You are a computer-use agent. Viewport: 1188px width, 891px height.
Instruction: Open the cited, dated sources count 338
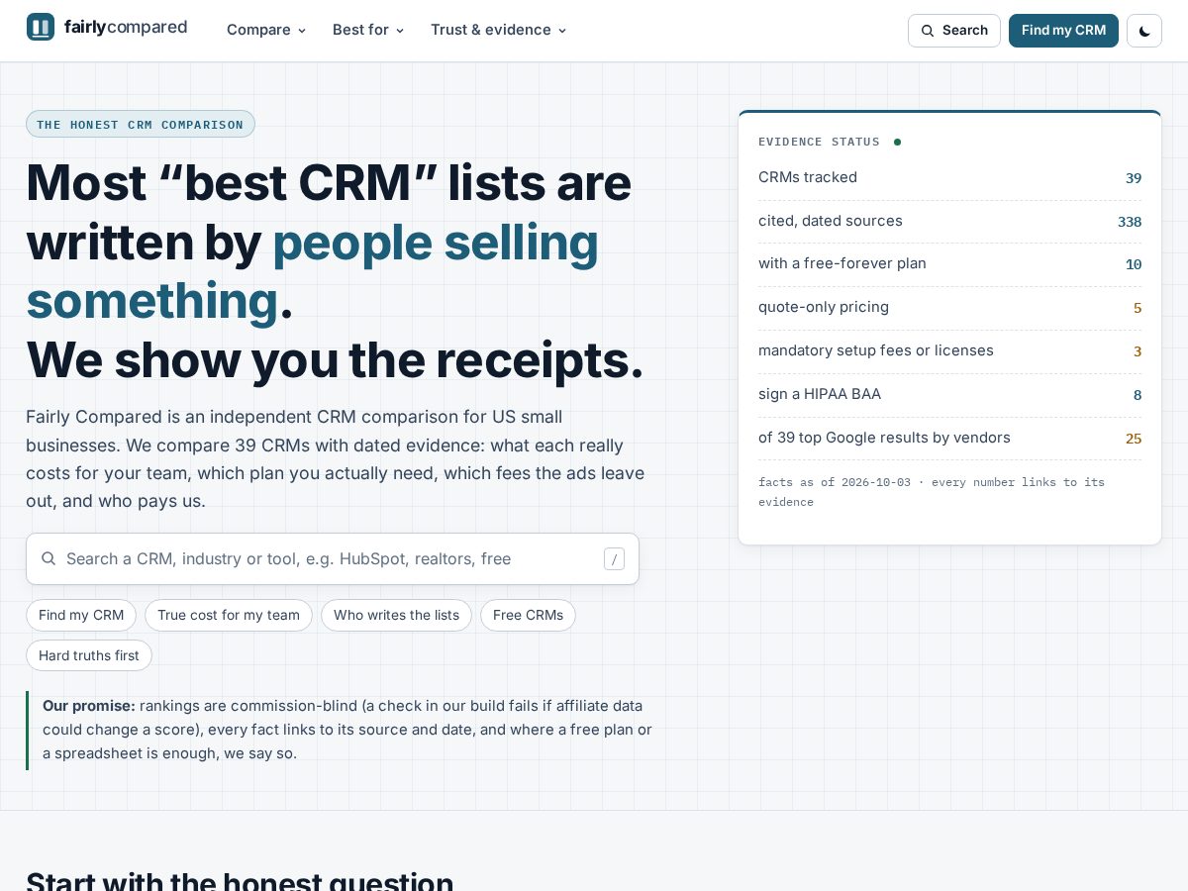click(1130, 222)
